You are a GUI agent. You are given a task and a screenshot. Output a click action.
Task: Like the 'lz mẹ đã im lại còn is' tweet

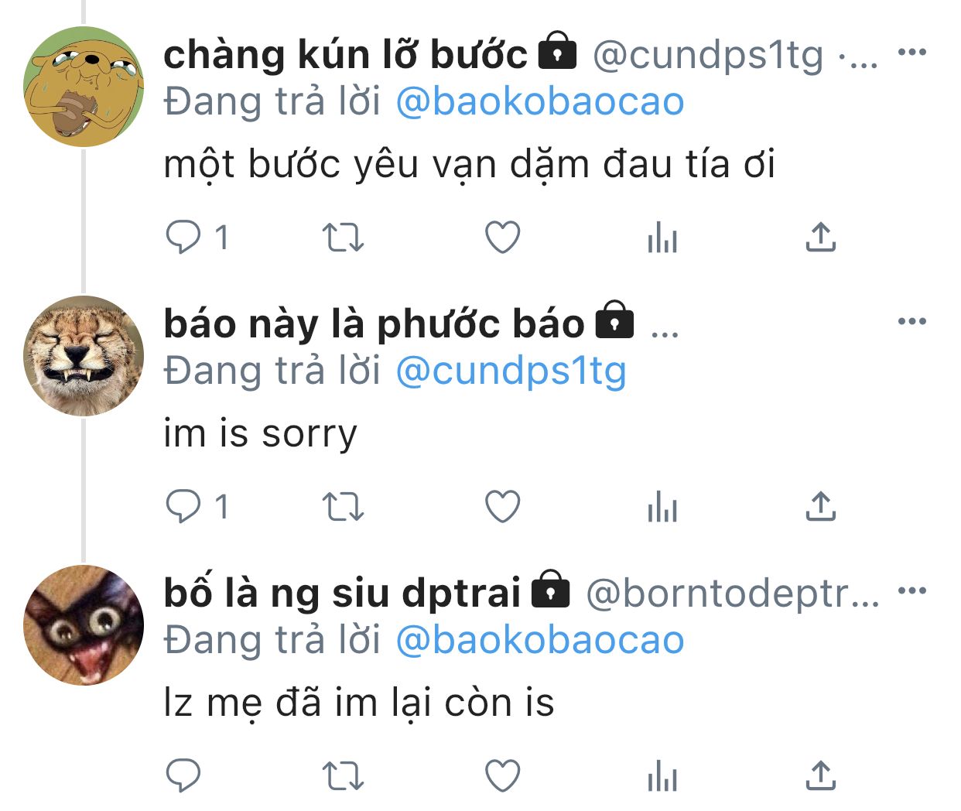click(502, 775)
